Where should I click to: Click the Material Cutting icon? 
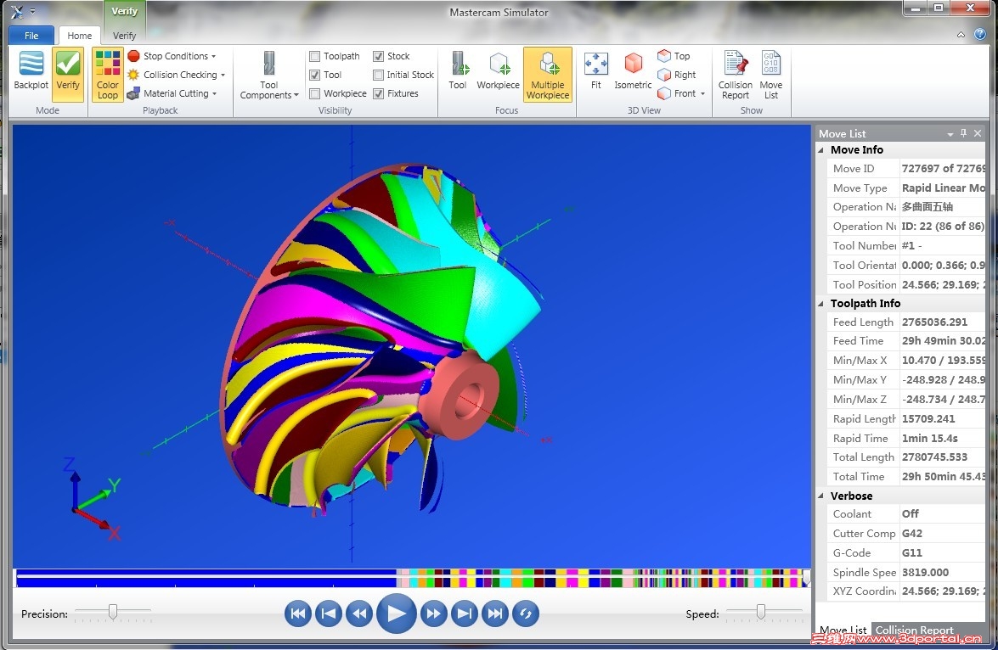point(133,93)
